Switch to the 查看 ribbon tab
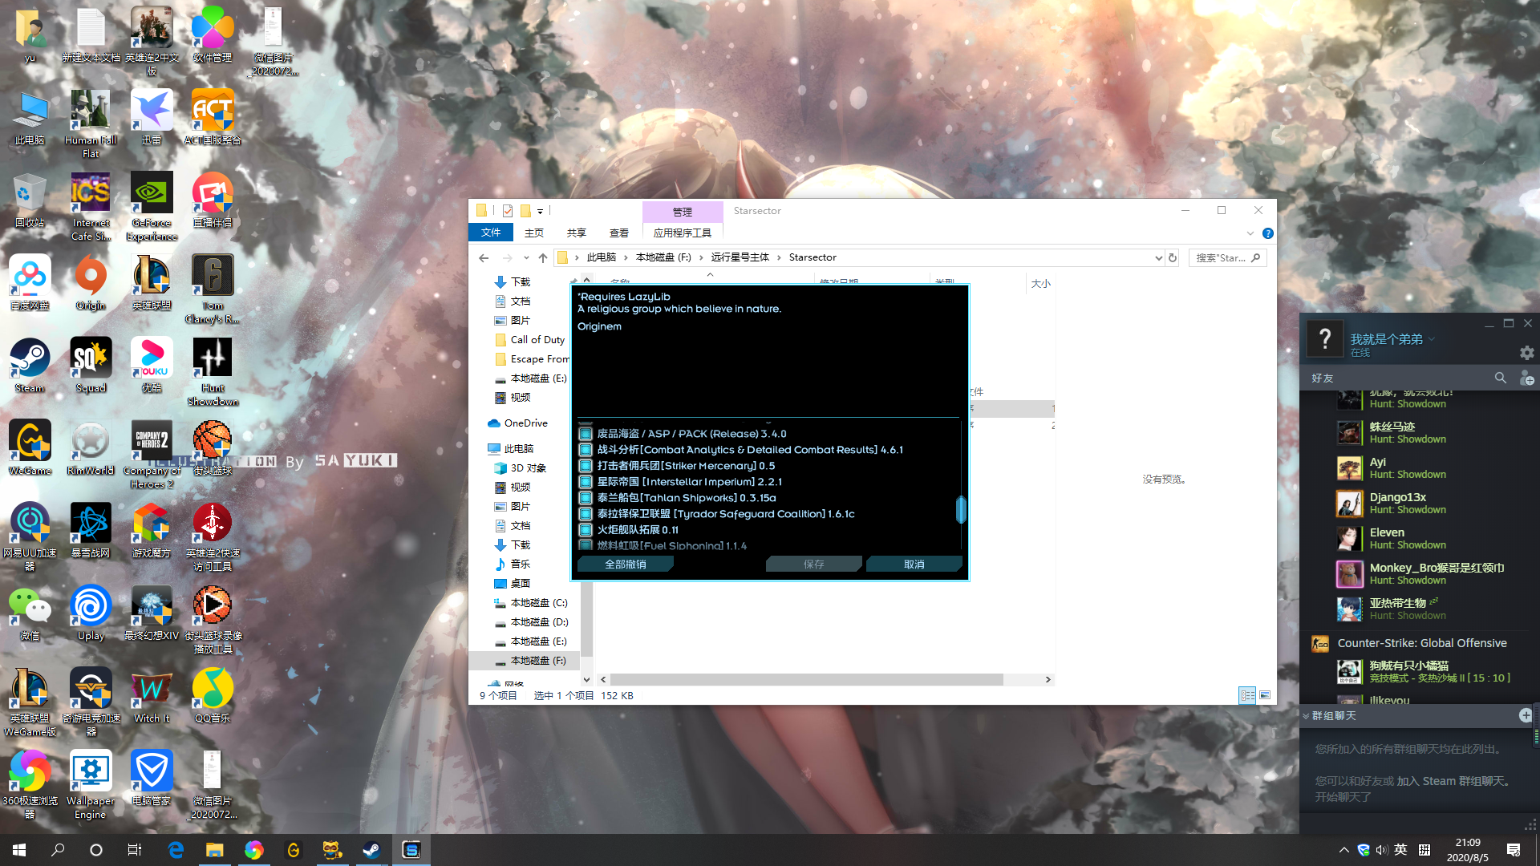 pyautogui.click(x=619, y=233)
